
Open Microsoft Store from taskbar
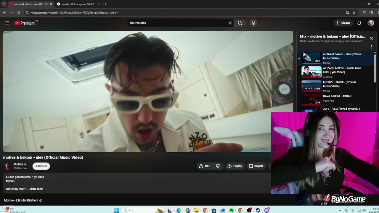[214, 210]
